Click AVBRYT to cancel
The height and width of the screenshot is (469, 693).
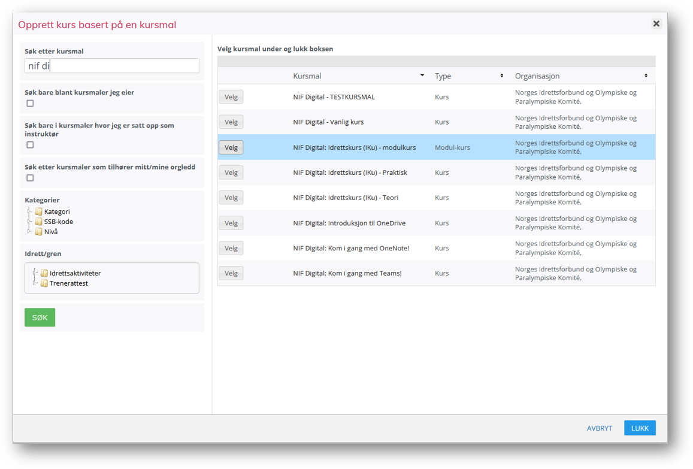pos(600,428)
